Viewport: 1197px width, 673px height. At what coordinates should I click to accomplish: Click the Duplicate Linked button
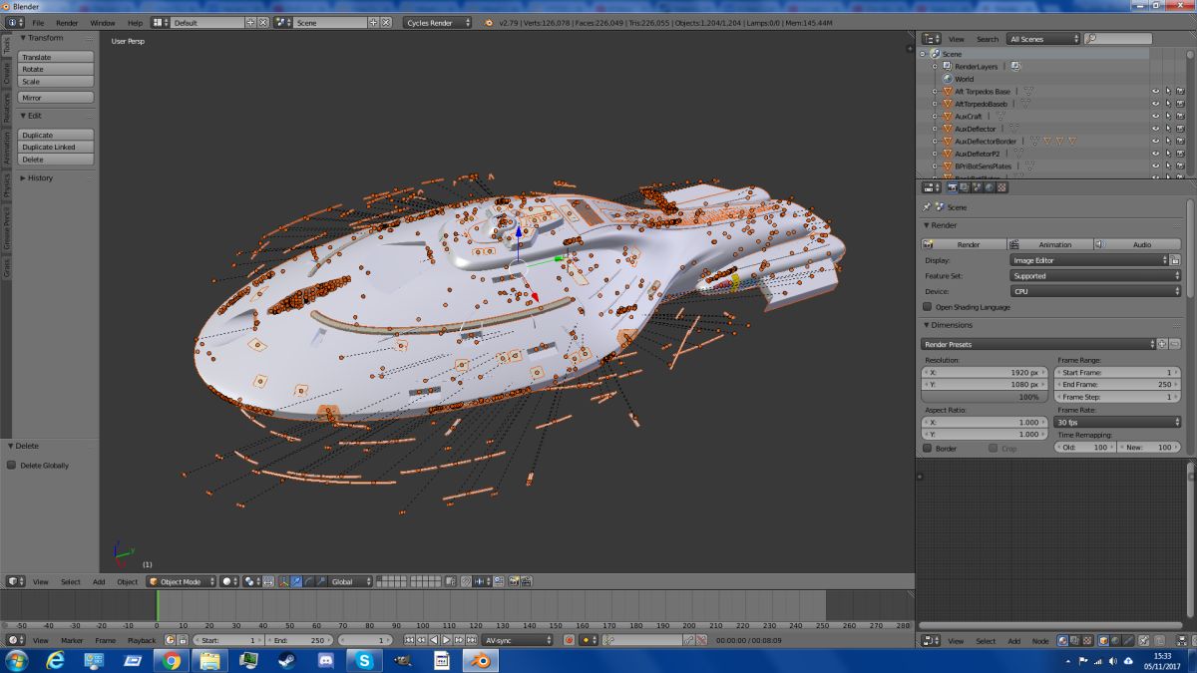click(x=56, y=147)
